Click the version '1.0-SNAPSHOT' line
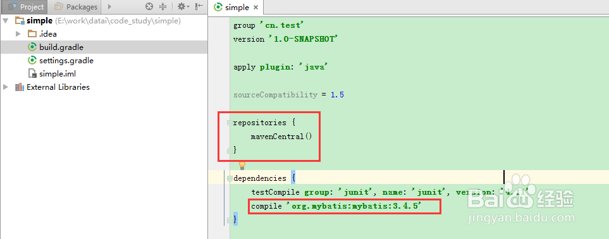Screen dimensions: 609x239 (286, 39)
